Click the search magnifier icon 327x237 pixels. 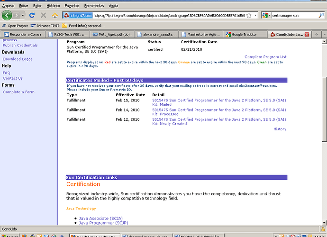click(321, 15)
